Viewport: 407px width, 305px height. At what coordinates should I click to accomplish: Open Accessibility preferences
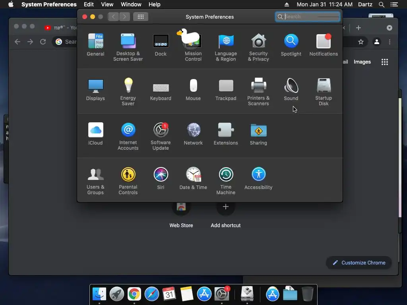click(258, 178)
